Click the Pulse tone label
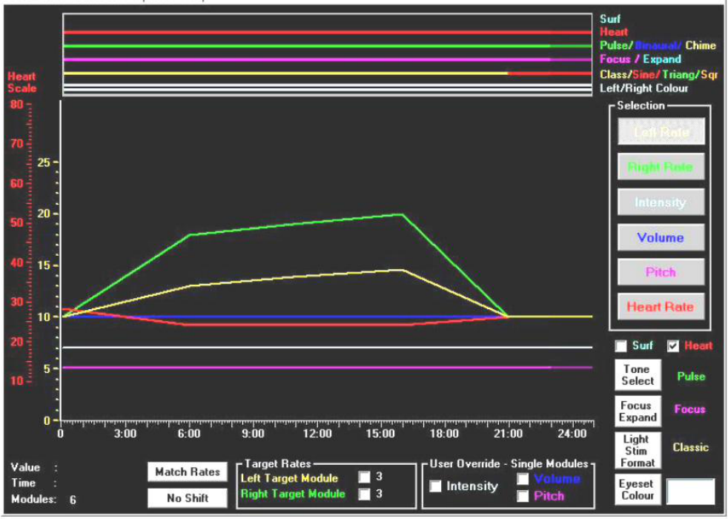The image size is (728, 519). [691, 377]
